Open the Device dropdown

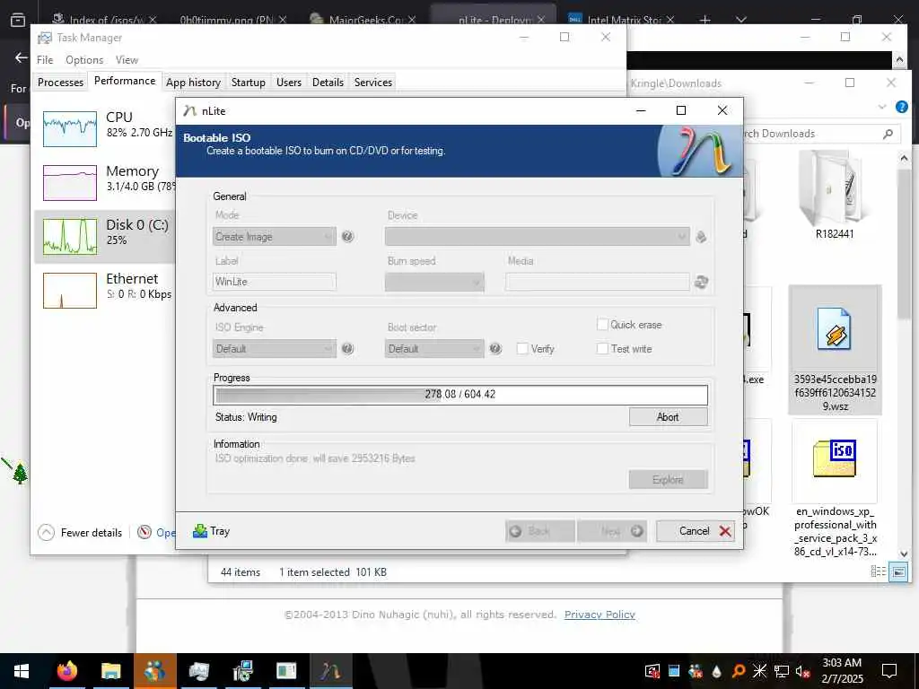pos(537,237)
